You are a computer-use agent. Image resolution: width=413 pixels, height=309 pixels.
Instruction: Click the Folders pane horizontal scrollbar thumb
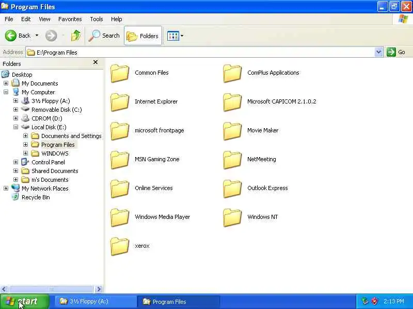pyautogui.click(x=50, y=289)
